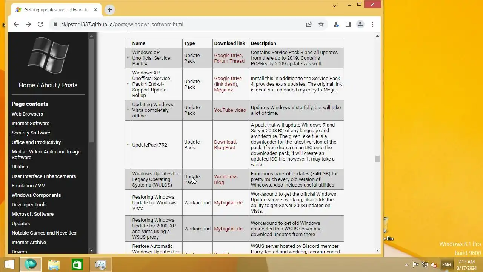Jump to Office and Productivity section
The width and height of the screenshot is (483, 272).
pyautogui.click(x=36, y=142)
